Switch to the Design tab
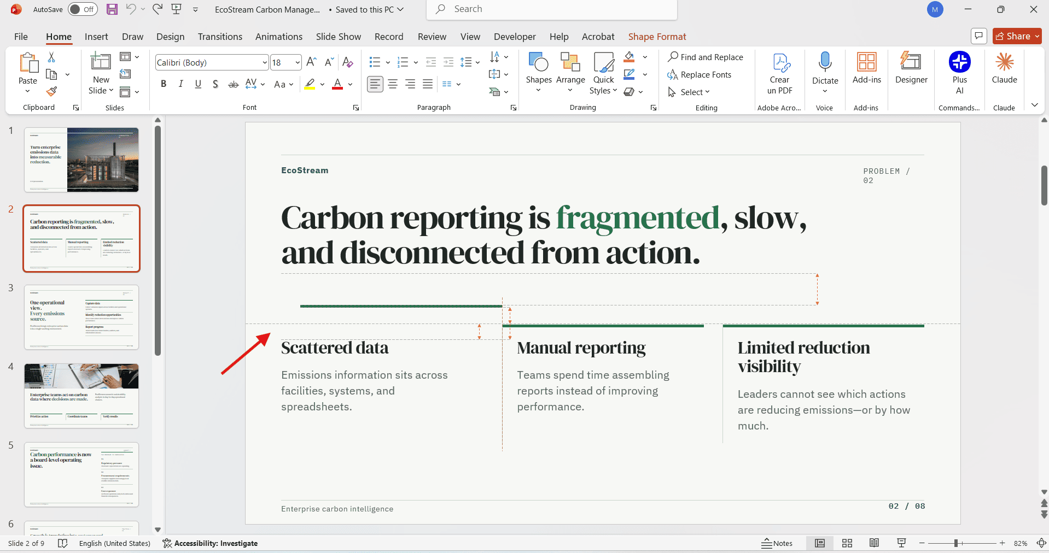 click(170, 37)
